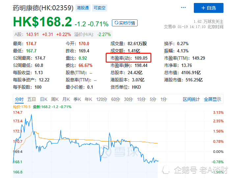
Task: Click the stock title 药明康德(HK:02359)
Action: 43,8
